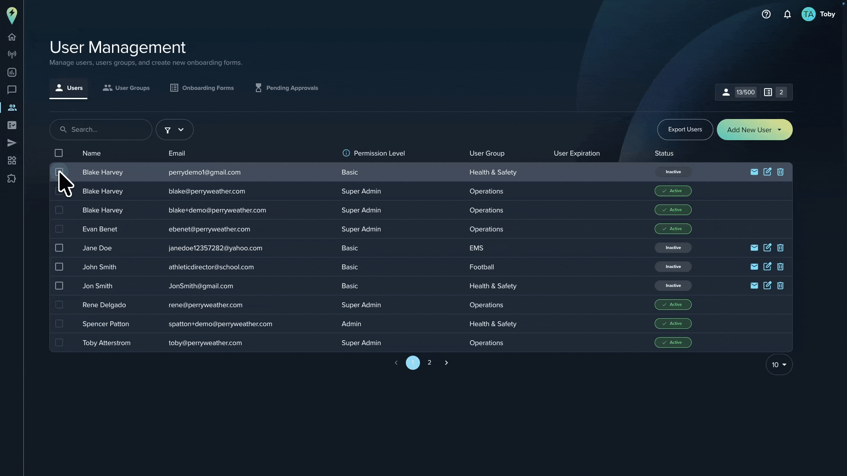Open the chat message sidebar icon
Image resolution: width=847 pixels, height=476 pixels.
tap(12, 90)
